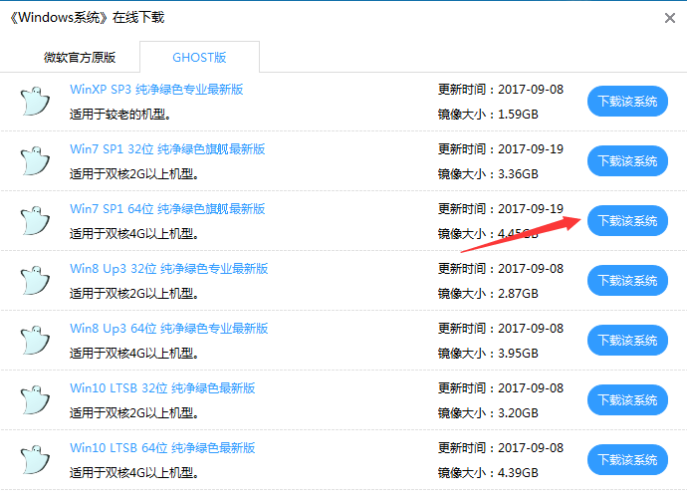Open the Win8 Up3 64位 纯净绿色专业最新版 link
The image size is (687, 499).
(x=168, y=329)
